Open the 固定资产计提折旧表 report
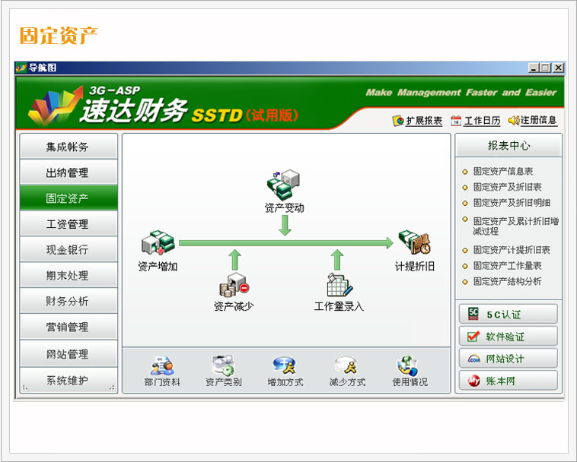This screenshot has height=462, width=577. pos(512,250)
